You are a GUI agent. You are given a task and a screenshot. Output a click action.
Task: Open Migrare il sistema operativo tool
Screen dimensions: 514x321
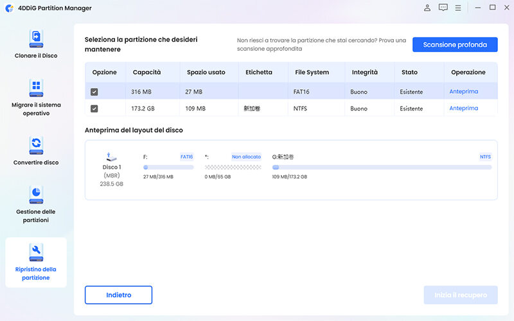(36, 88)
